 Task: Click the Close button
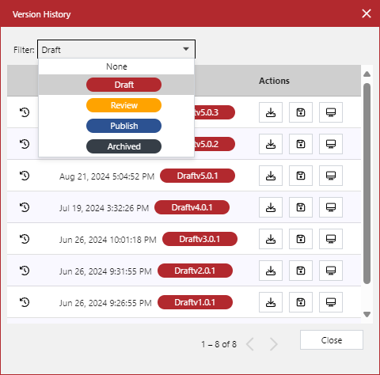pyautogui.click(x=332, y=340)
